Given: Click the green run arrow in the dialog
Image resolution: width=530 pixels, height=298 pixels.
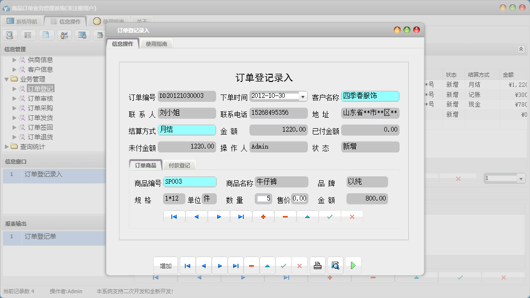Looking at the screenshot, I should pos(354,265).
